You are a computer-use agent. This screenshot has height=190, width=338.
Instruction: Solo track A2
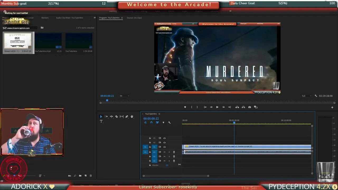[169, 156]
